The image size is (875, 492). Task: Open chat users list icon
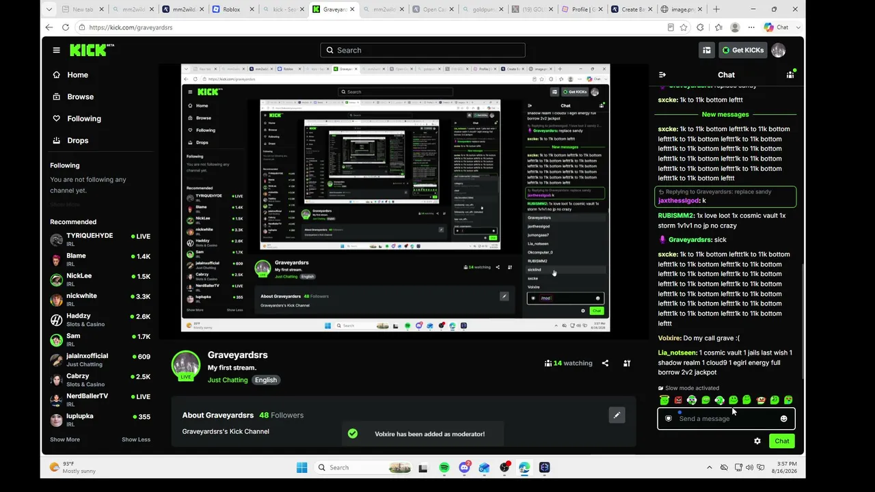pyautogui.click(x=790, y=75)
